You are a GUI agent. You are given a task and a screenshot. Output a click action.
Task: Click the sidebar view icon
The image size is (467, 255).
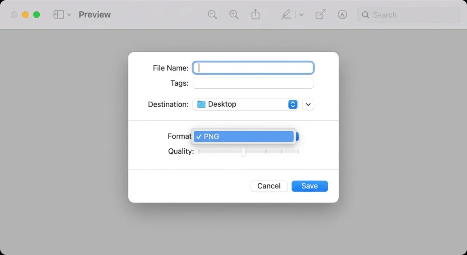[59, 15]
